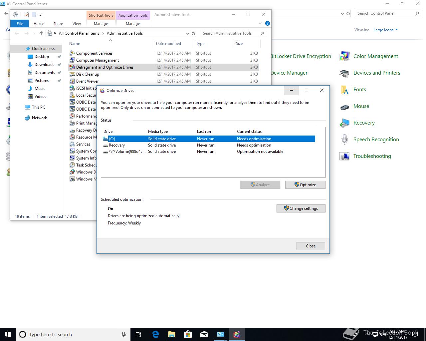Open Pictures in navigation pane

coord(41,81)
